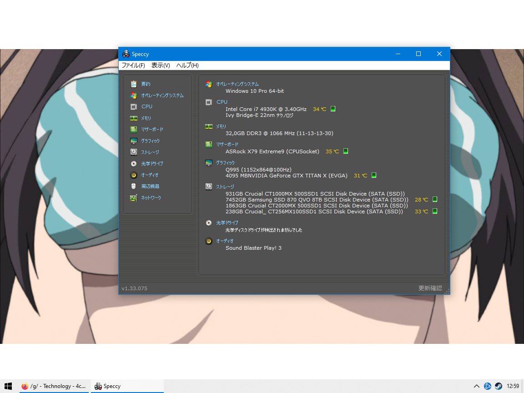
Task: Click the monitor icon in summary panel
Action: click(209, 163)
